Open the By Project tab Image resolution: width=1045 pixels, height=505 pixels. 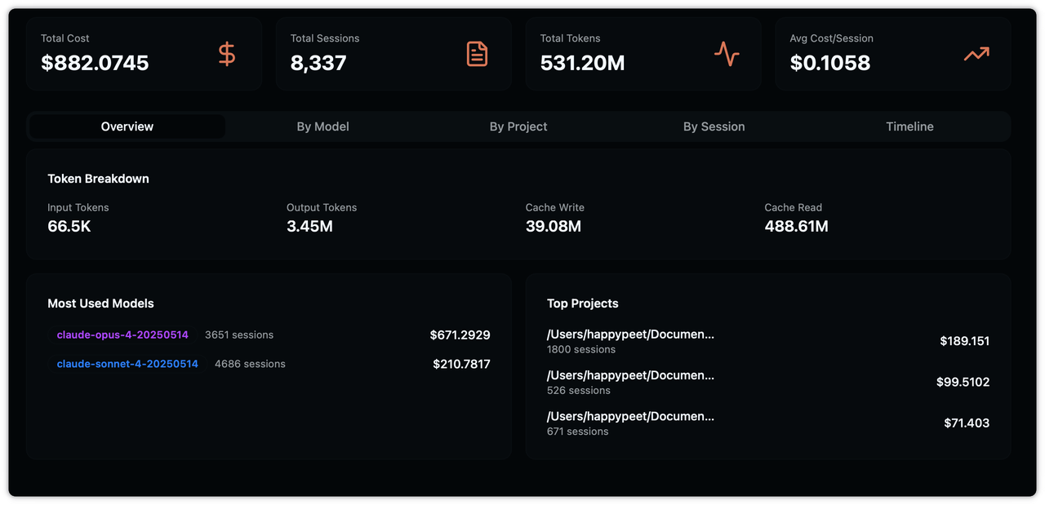coord(518,126)
